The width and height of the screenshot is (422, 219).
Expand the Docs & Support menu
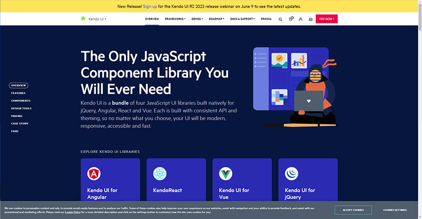[x=243, y=19]
